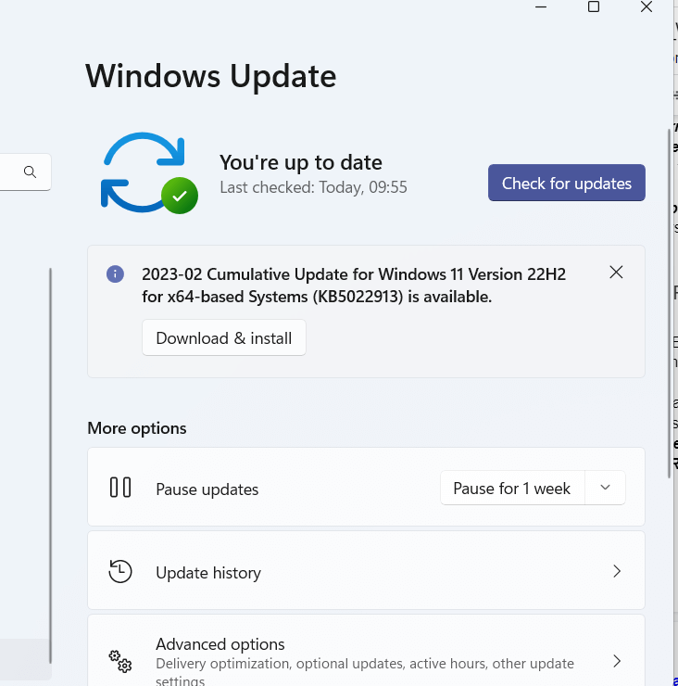Expand the pause duration dropdown arrow
Image resolution: width=678 pixels, height=686 pixels.
[x=605, y=488]
